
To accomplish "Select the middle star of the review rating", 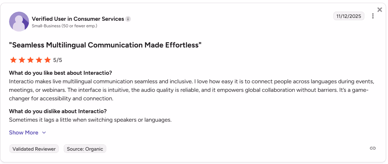I will pyautogui.click(x=30, y=60).
